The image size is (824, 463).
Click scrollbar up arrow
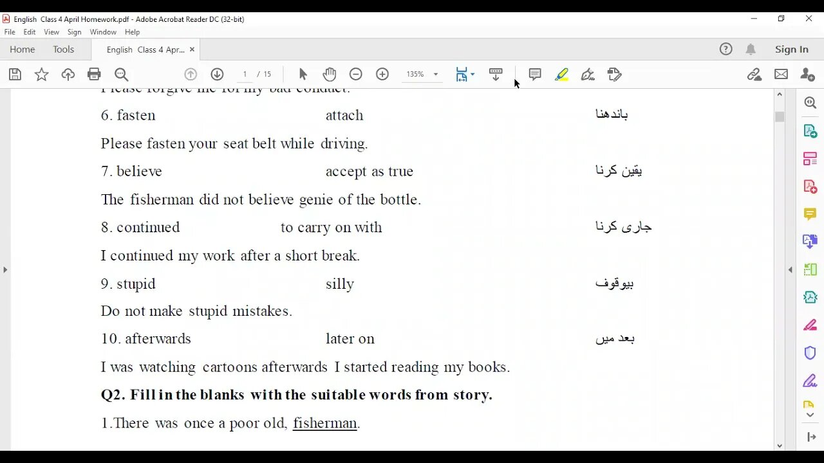(x=780, y=95)
